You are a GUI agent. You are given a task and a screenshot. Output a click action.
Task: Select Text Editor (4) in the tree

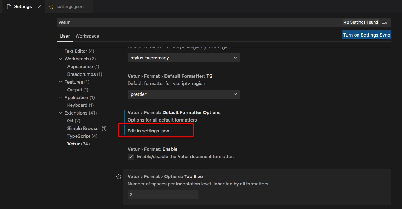(79, 51)
